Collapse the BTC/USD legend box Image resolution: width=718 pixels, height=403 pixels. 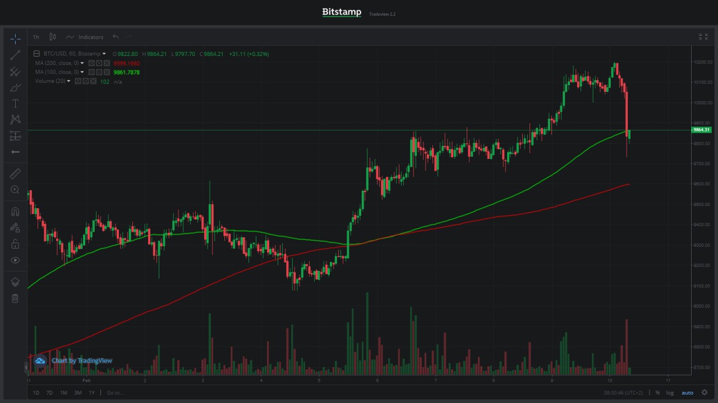36,54
